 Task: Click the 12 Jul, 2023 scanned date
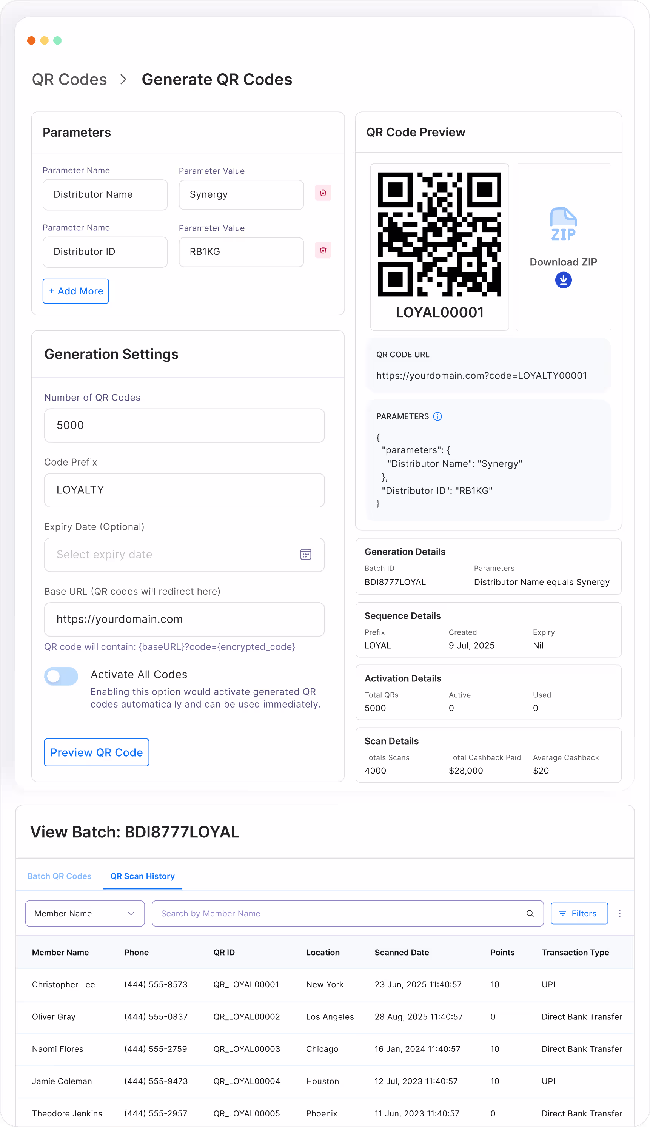coord(416,1081)
